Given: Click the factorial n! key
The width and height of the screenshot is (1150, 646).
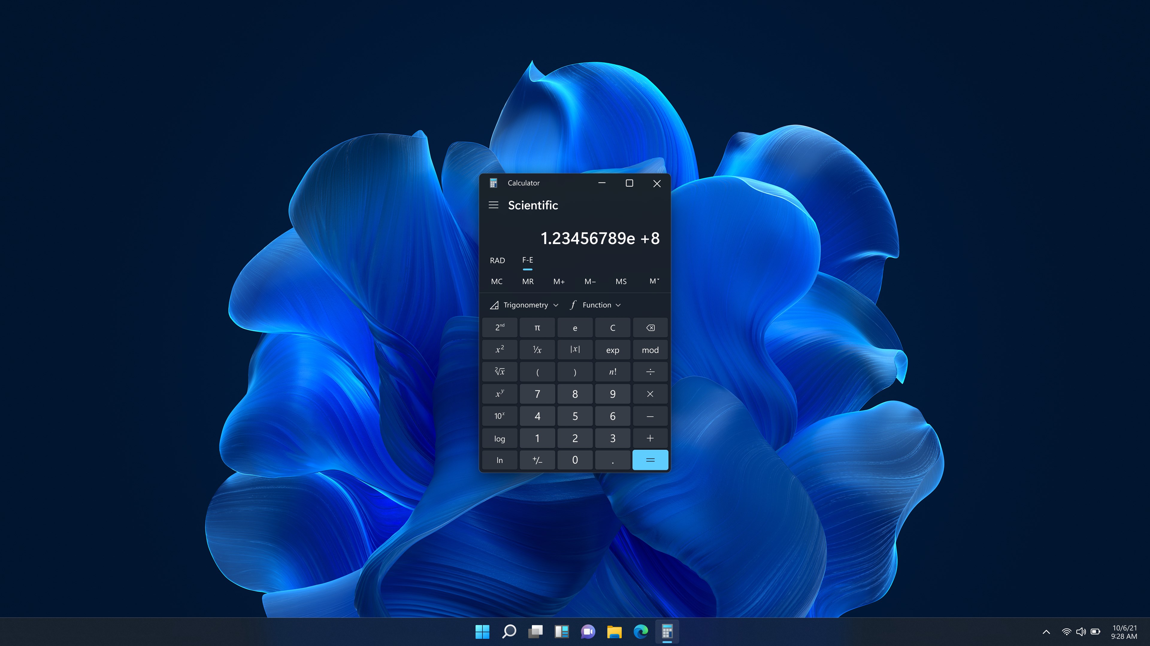Looking at the screenshot, I should pyautogui.click(x=612, y=371).
